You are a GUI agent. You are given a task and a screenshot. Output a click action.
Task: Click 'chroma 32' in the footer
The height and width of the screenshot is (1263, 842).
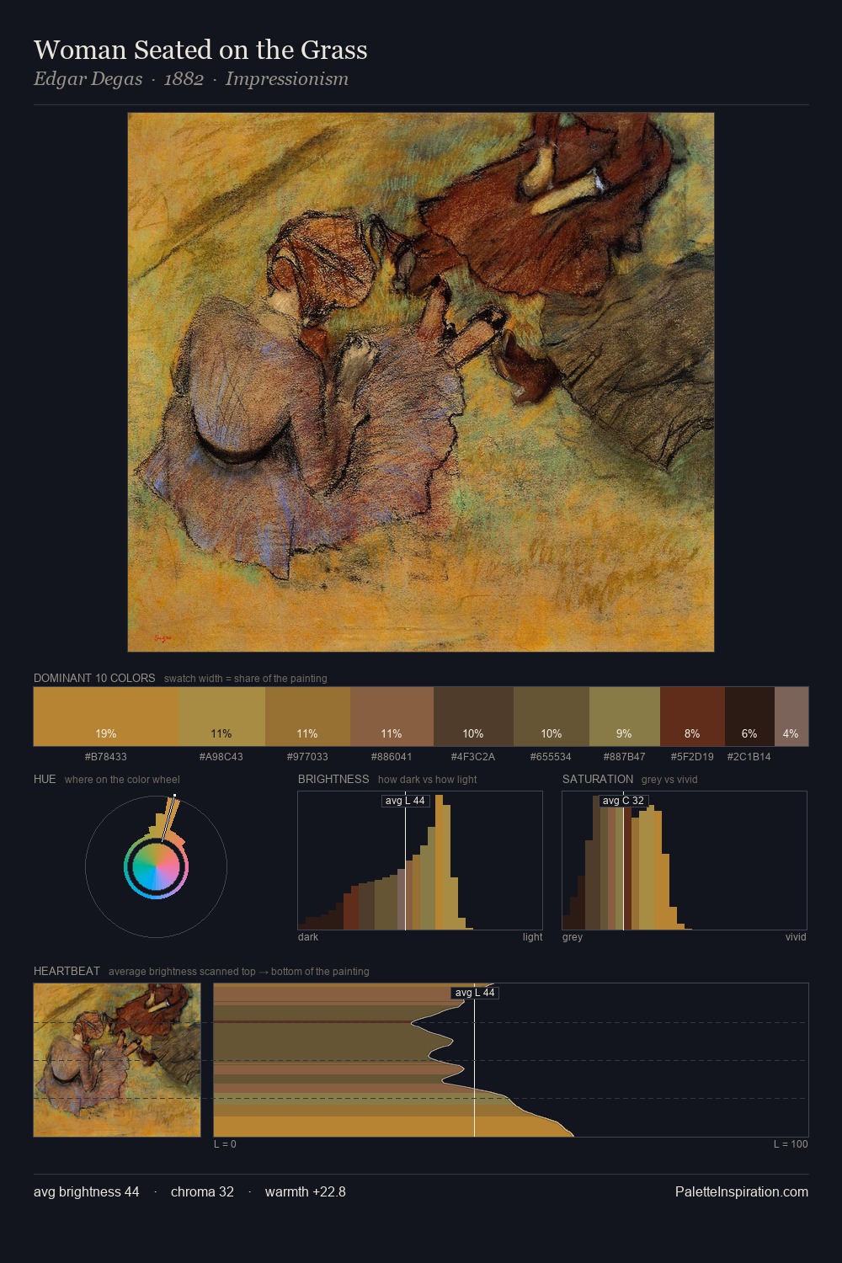[x=202, y=1192]
